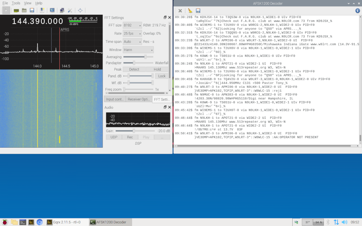Open the Gqrx bookmarks icon
The height and width of the screenshot is (226, 362).
click(42, 10)
